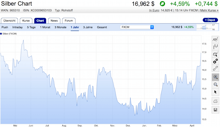Click the green price trend arrow icon
Screen dimensions: 220x127
click(162, 4)
